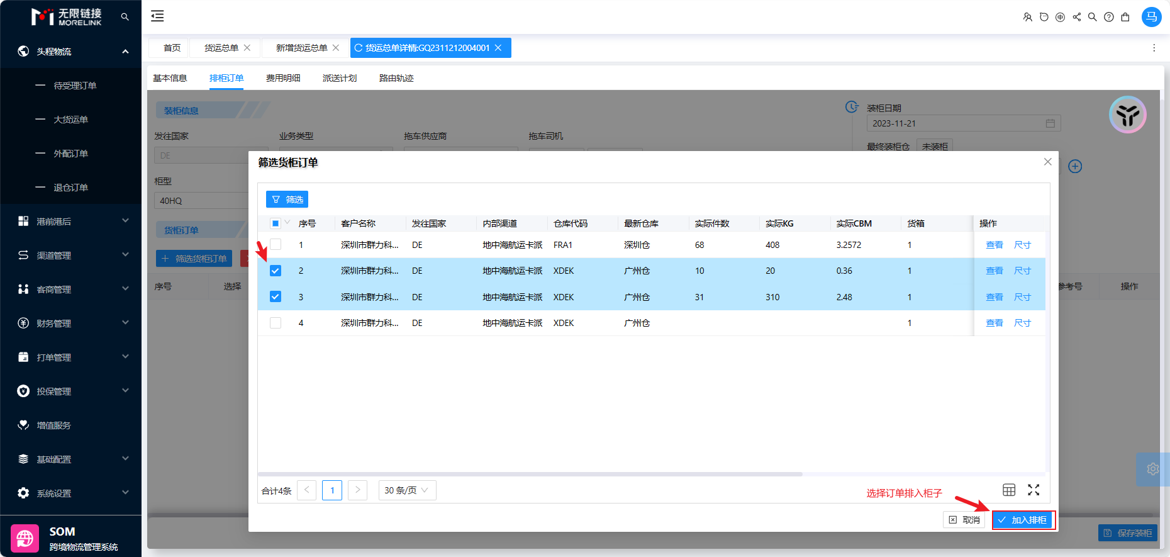This screenshot has height=557, width=1170.
Task: Expand the 港前港后 sidebar menu
Action: pos(70,221)
